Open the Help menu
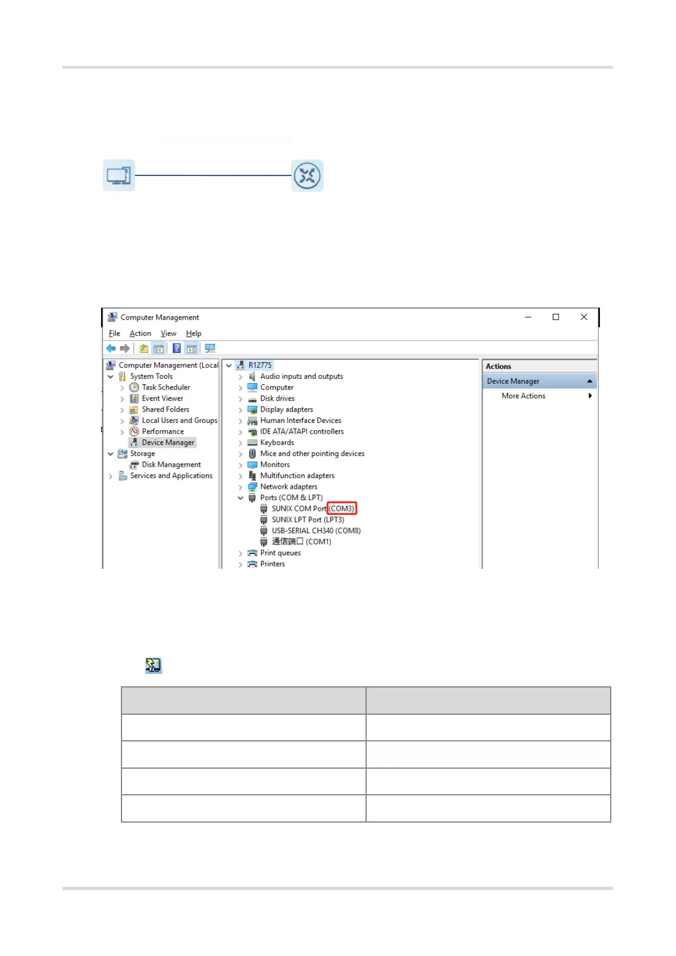676x956 pixels. tap(194, 333)
